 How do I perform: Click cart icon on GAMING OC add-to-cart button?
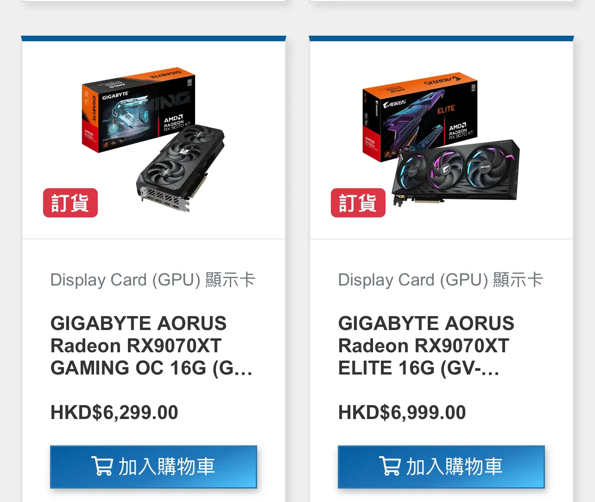(102, 466)
